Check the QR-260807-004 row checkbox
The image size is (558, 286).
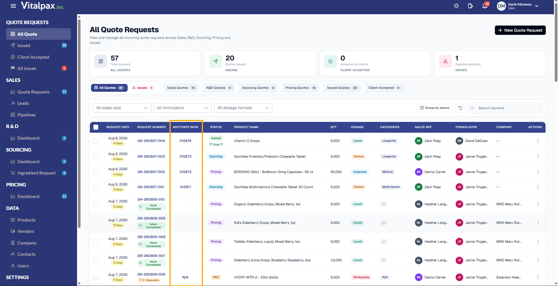(x=96, y=141)
